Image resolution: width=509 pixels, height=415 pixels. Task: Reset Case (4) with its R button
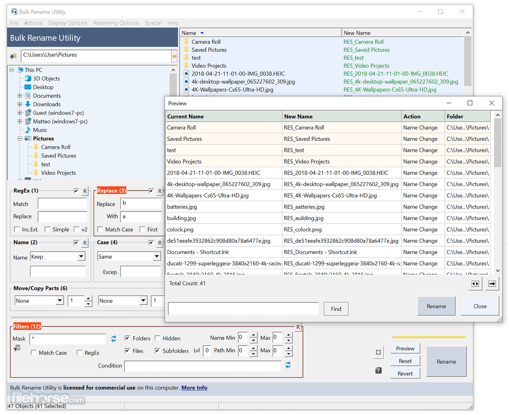click(159, 243)
